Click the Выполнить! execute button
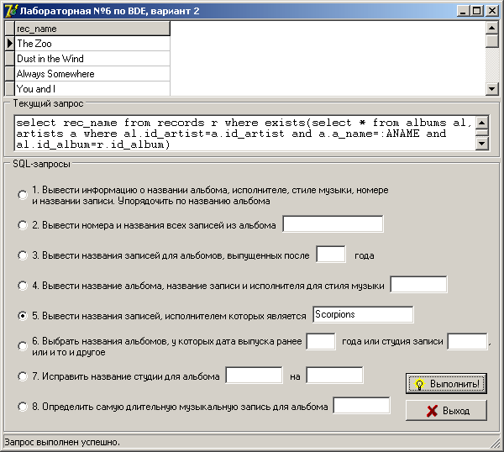Viewport: 504px width, 452px height. coord(446,383)
